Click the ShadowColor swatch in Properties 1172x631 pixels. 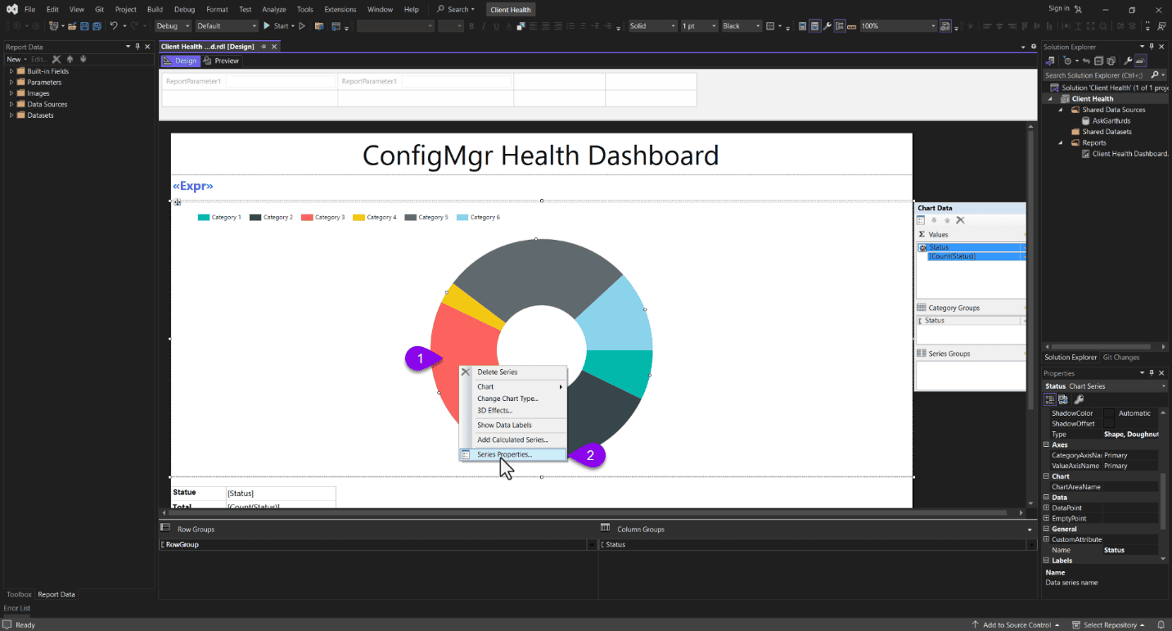pyautogui.click(x=1109, y=413)
